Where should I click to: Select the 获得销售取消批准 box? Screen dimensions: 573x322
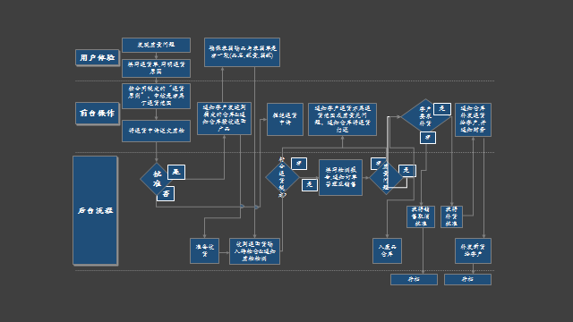pyautogui.click(x=421, y=216)
